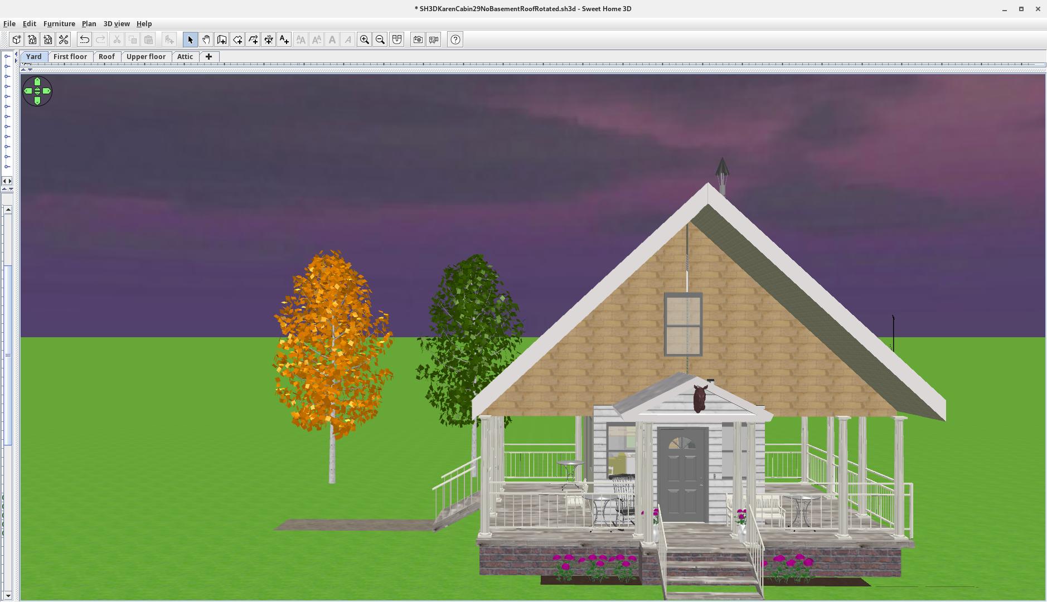Image resolution: width=1047 pixels, height=602 pixels.
Task: Create a photo with the camera icon
Action: [x=418, y=40]
